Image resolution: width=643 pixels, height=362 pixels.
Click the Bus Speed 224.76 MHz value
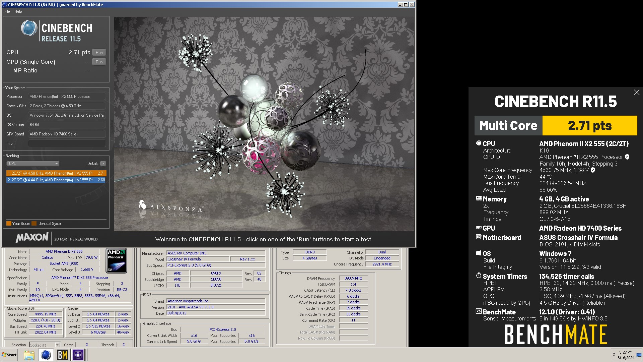click(46, 326)
